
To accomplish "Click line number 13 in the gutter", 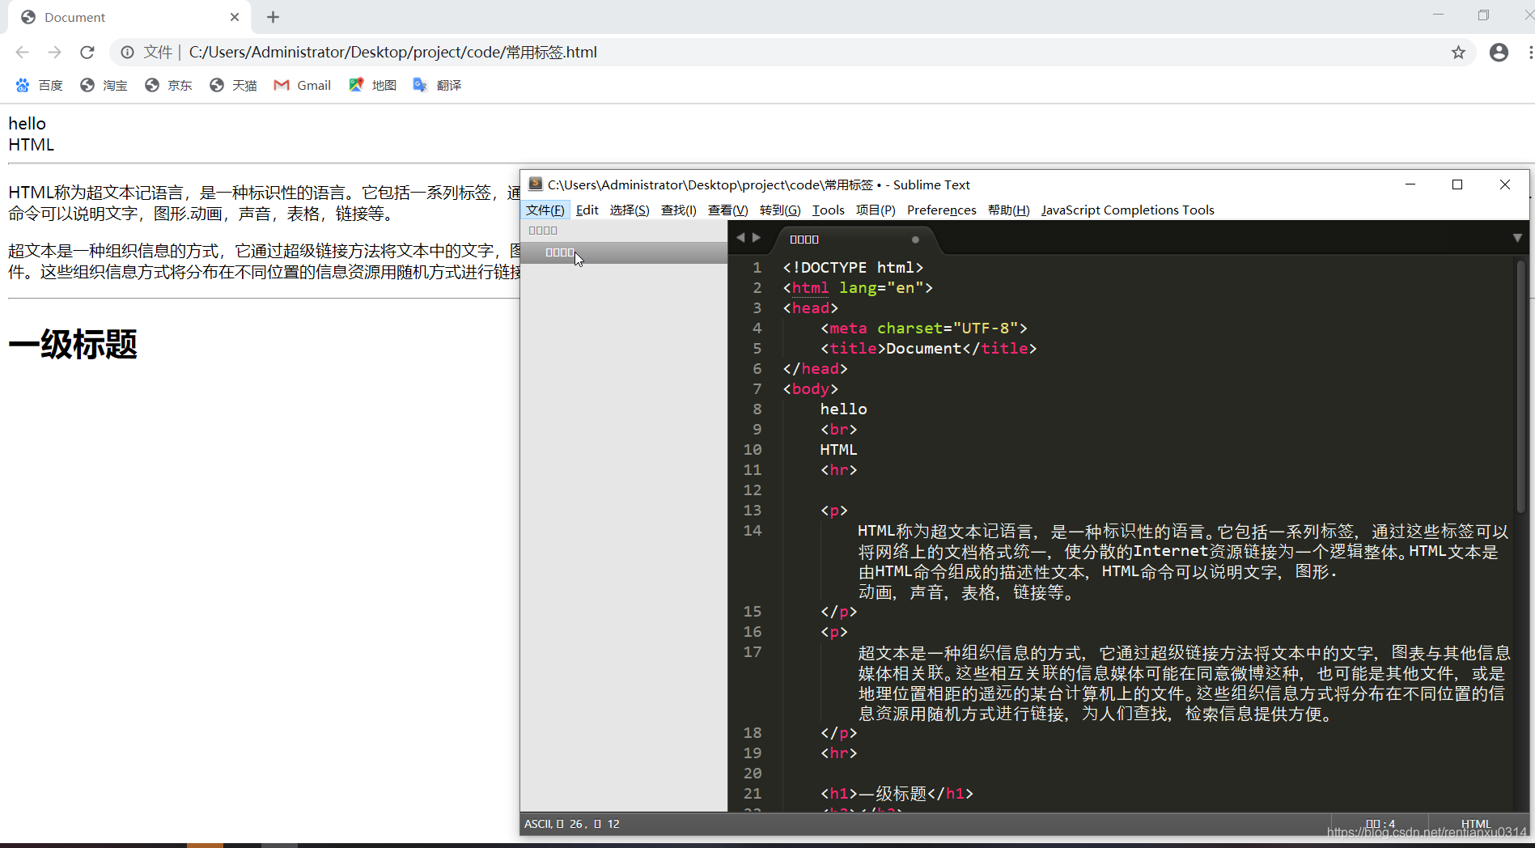I will pyautogui.click(x=753, y=511).
